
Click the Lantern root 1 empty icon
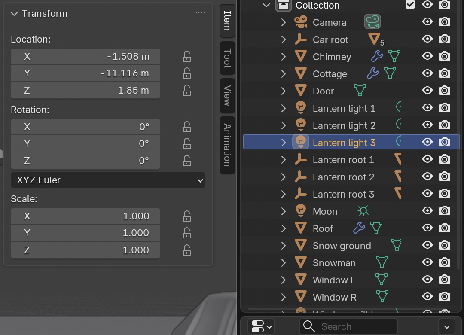tap(301, 159)
